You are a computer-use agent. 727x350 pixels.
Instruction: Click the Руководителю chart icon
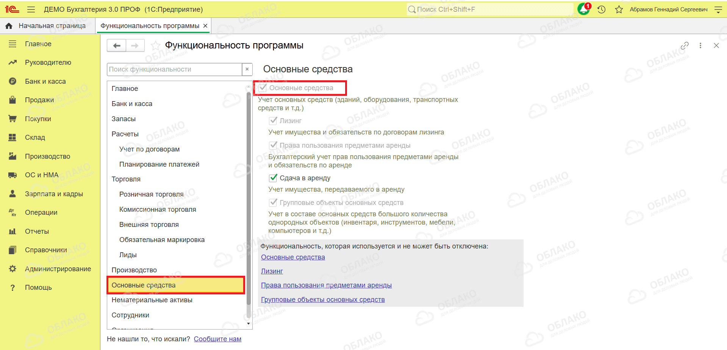13,62
